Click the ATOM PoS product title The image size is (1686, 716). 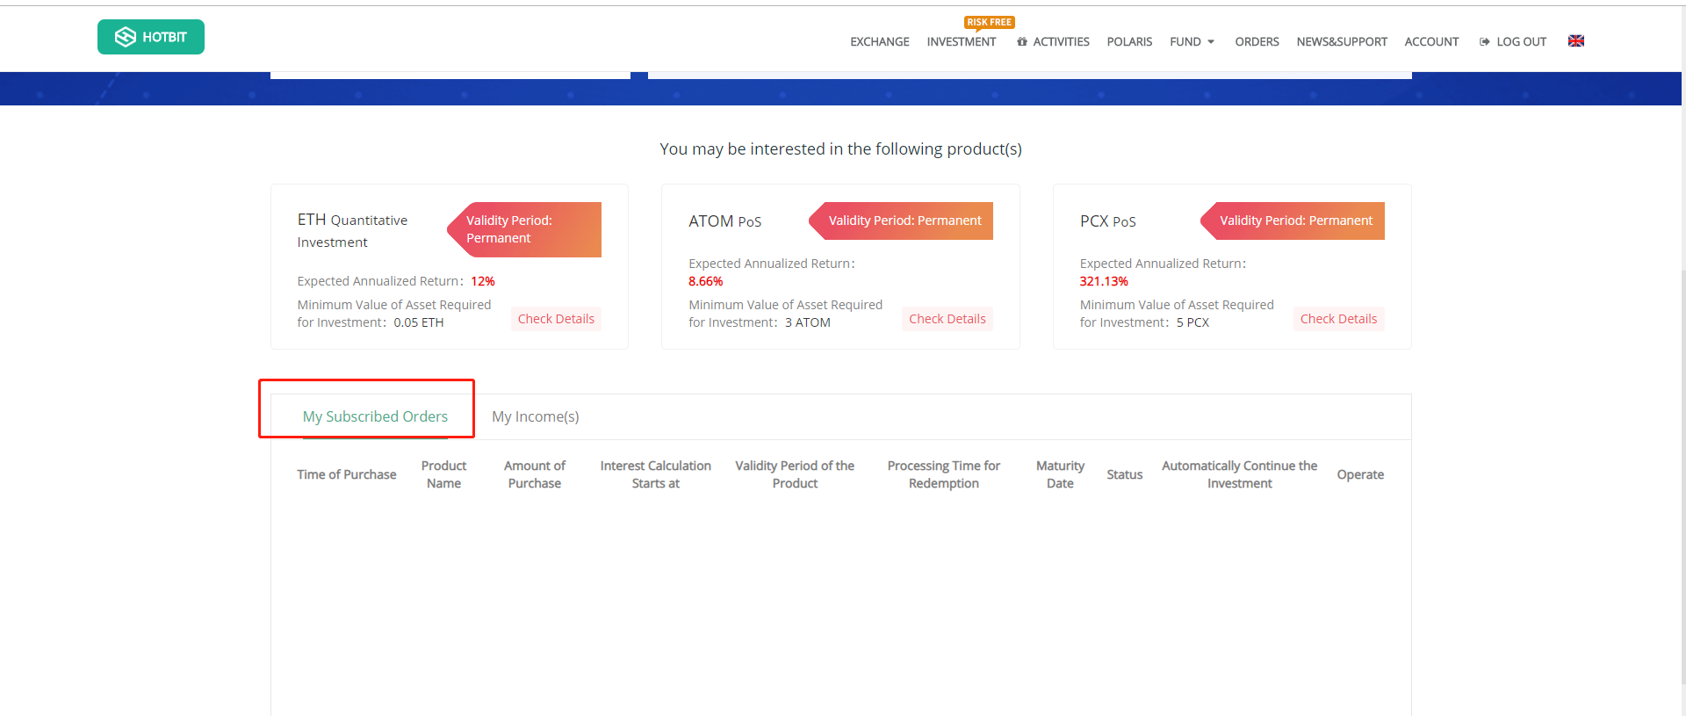(x=724, y=221)
